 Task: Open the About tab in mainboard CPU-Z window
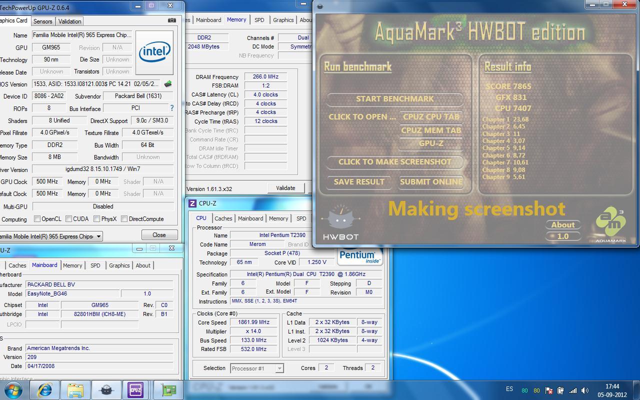pyautogui.click(x=143, y=265)
